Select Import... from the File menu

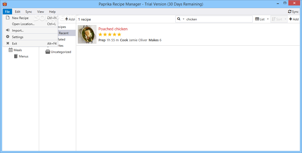coord(30,31)
